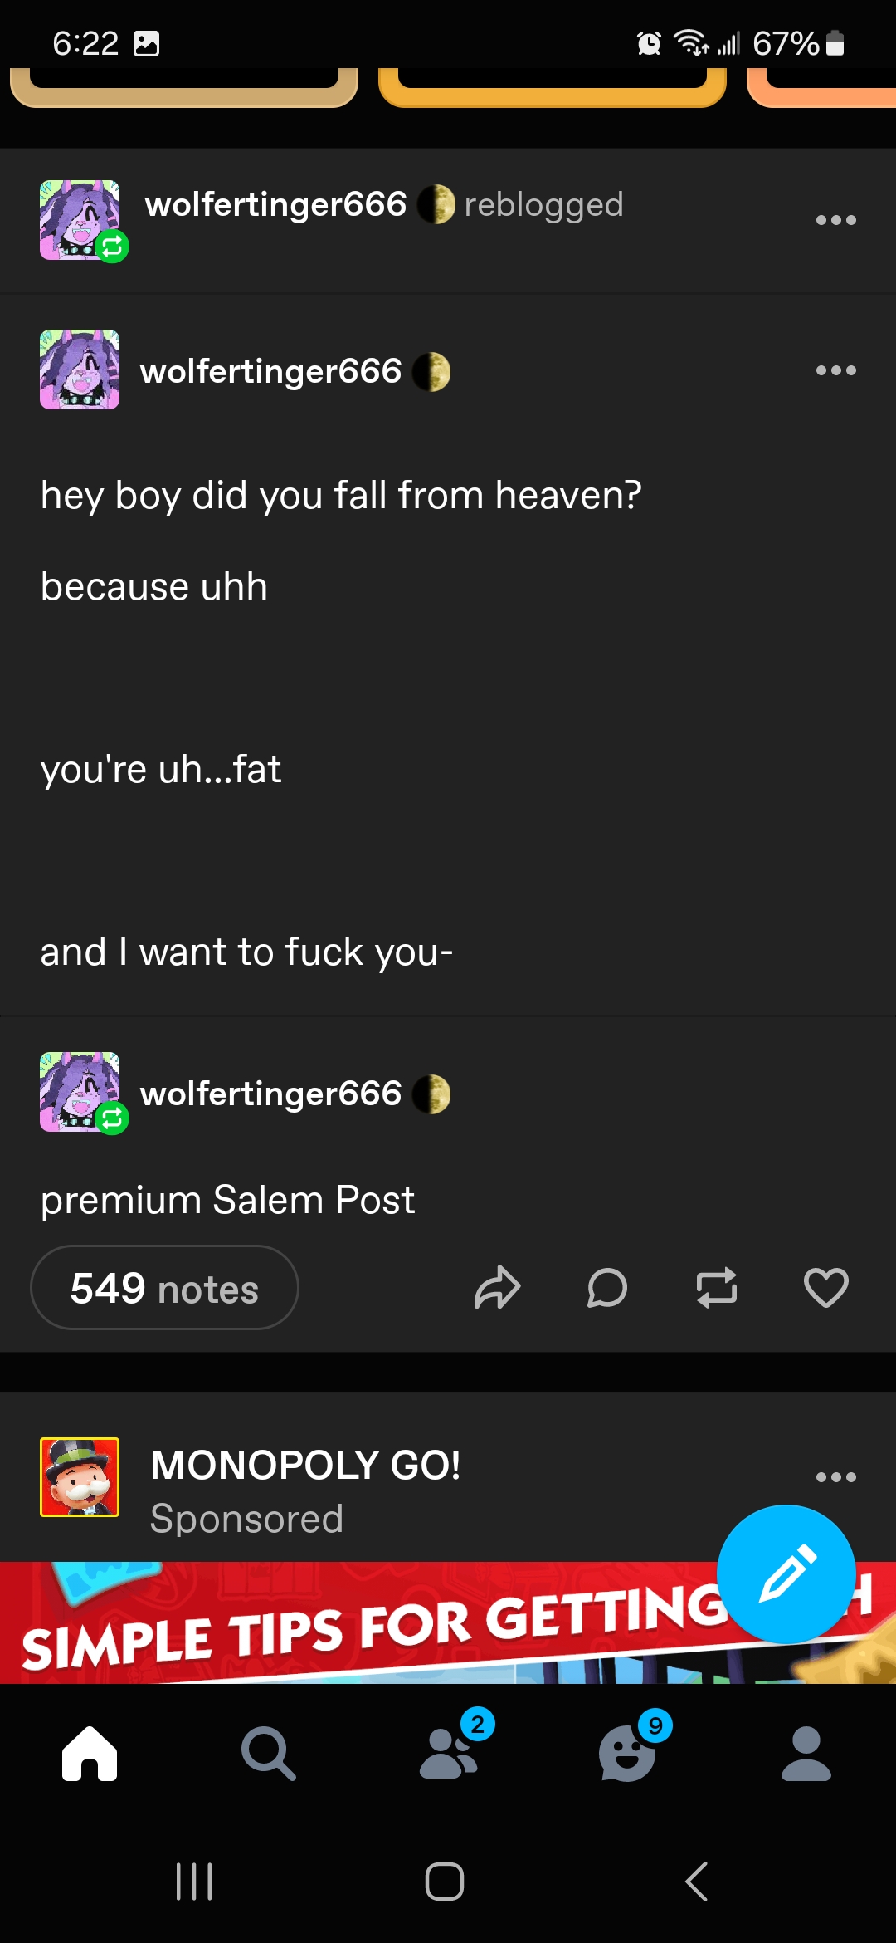Tap Android recent apps navigation button
The image size is (896, 1943).
click(x=194, y=1882)
